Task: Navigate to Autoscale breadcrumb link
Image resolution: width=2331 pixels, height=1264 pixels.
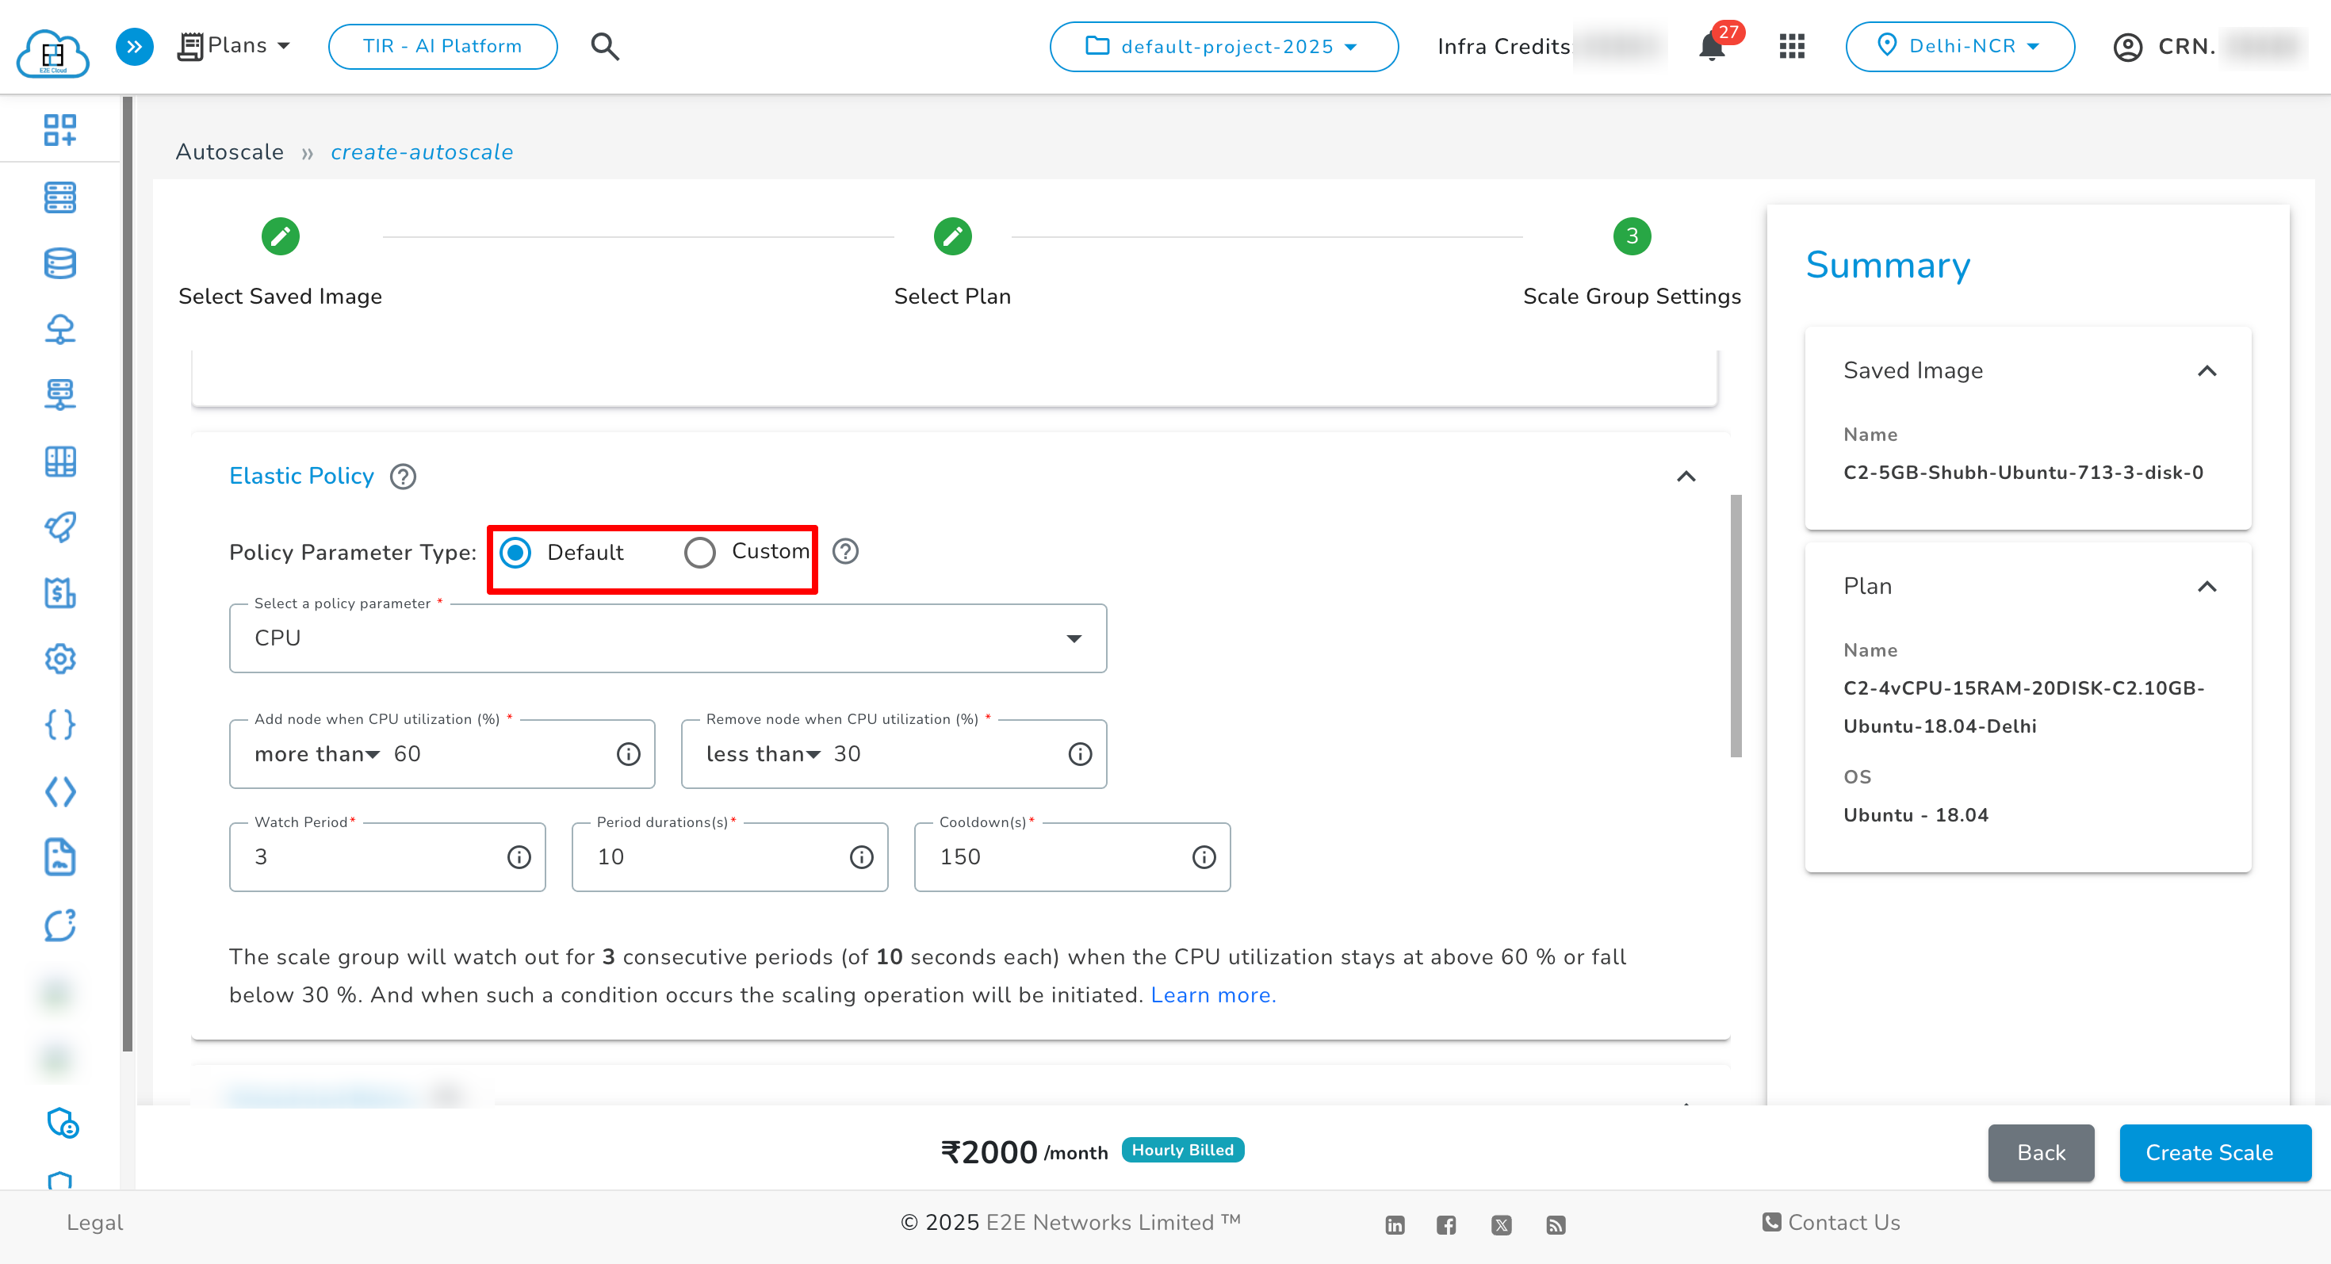Action: [229, 152]
